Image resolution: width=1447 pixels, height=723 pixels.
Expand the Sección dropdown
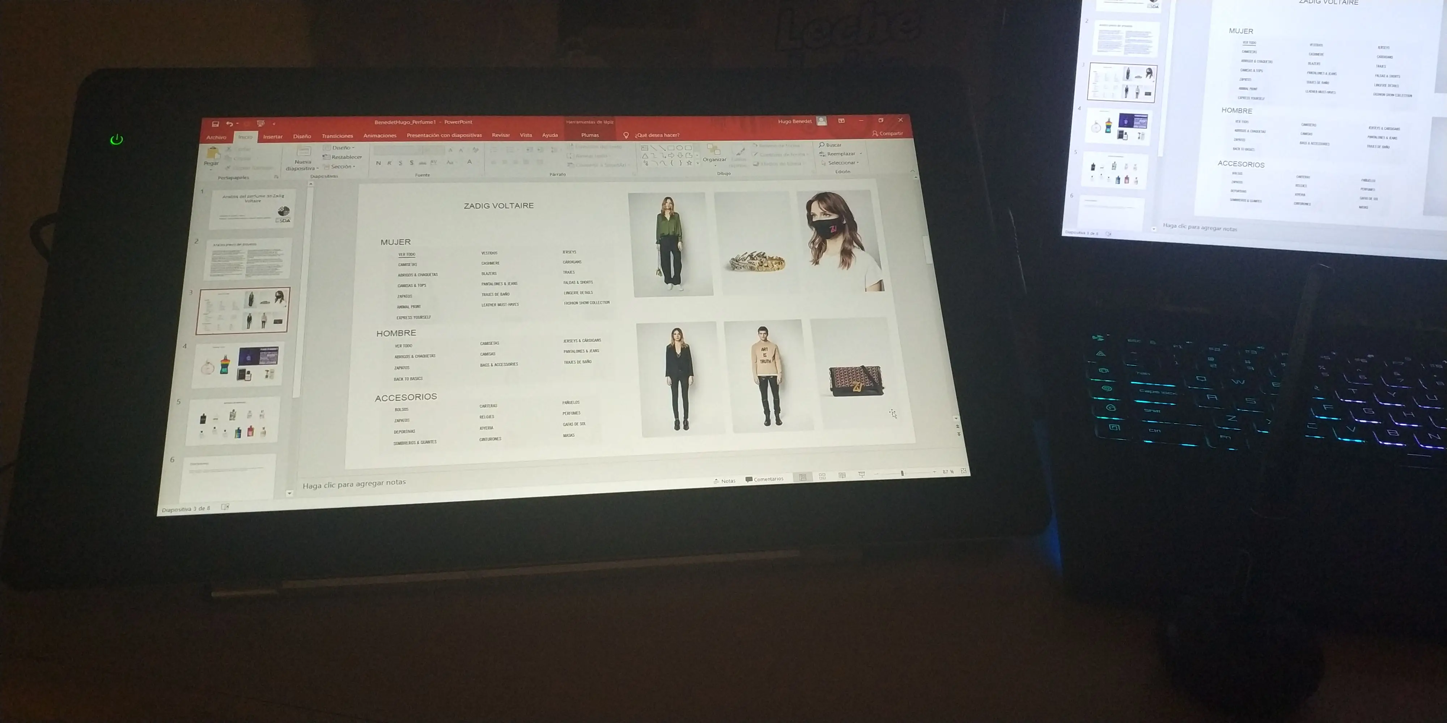click(x=341, y=167)
